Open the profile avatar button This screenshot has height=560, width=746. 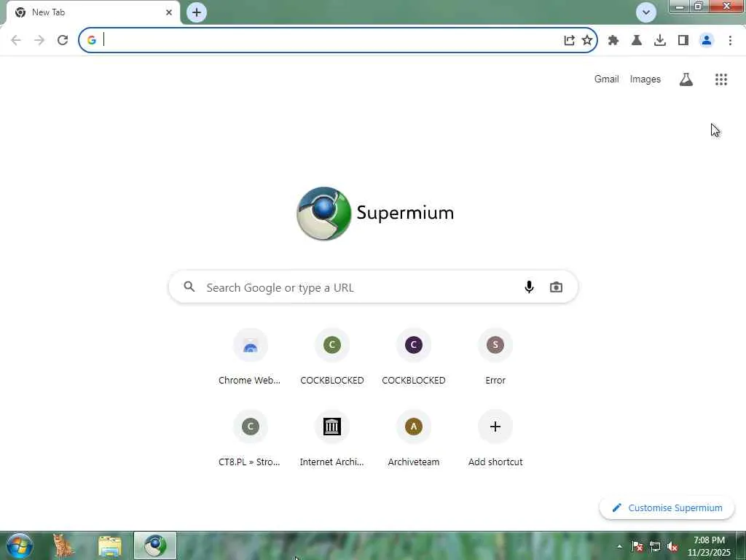click(x=707, y=40)
